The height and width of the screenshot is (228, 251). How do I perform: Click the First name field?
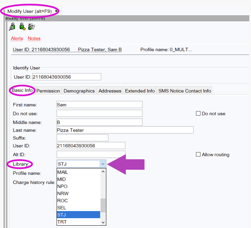click(99, 105)
